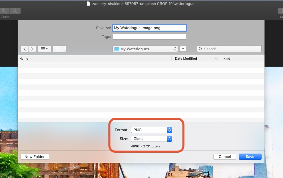Click the zoom in magnifier icon

[14, 11]
